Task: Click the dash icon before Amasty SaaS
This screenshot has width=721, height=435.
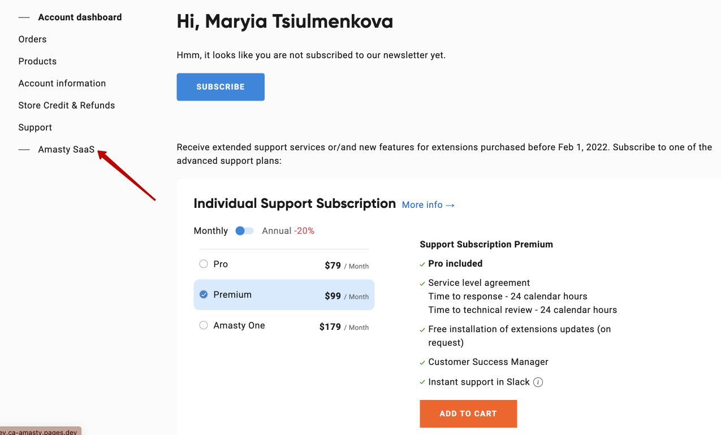Action: coord(24,150)
